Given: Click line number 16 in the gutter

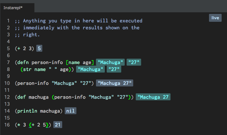Looking at the screenshot, I should click(x=7, y=125).
